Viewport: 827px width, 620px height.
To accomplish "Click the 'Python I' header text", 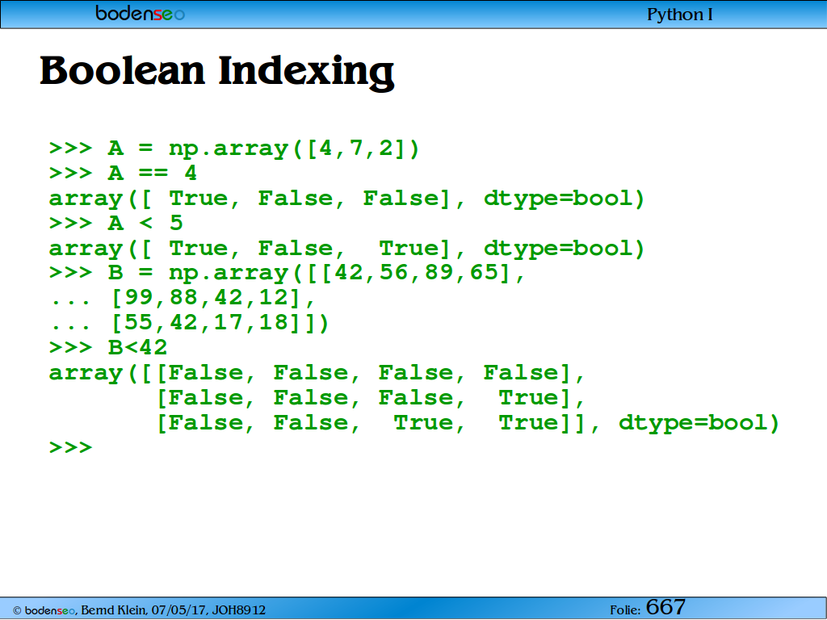I will point(679,15).
